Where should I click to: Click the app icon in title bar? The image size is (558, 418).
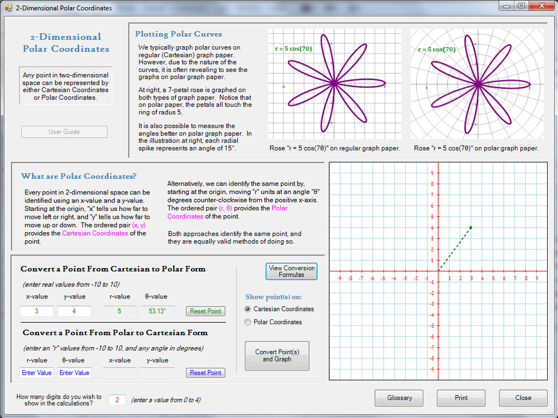click(x=9, y=8)
